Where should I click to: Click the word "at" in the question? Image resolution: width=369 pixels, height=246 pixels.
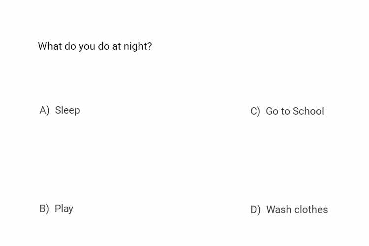tap(117, 47)
